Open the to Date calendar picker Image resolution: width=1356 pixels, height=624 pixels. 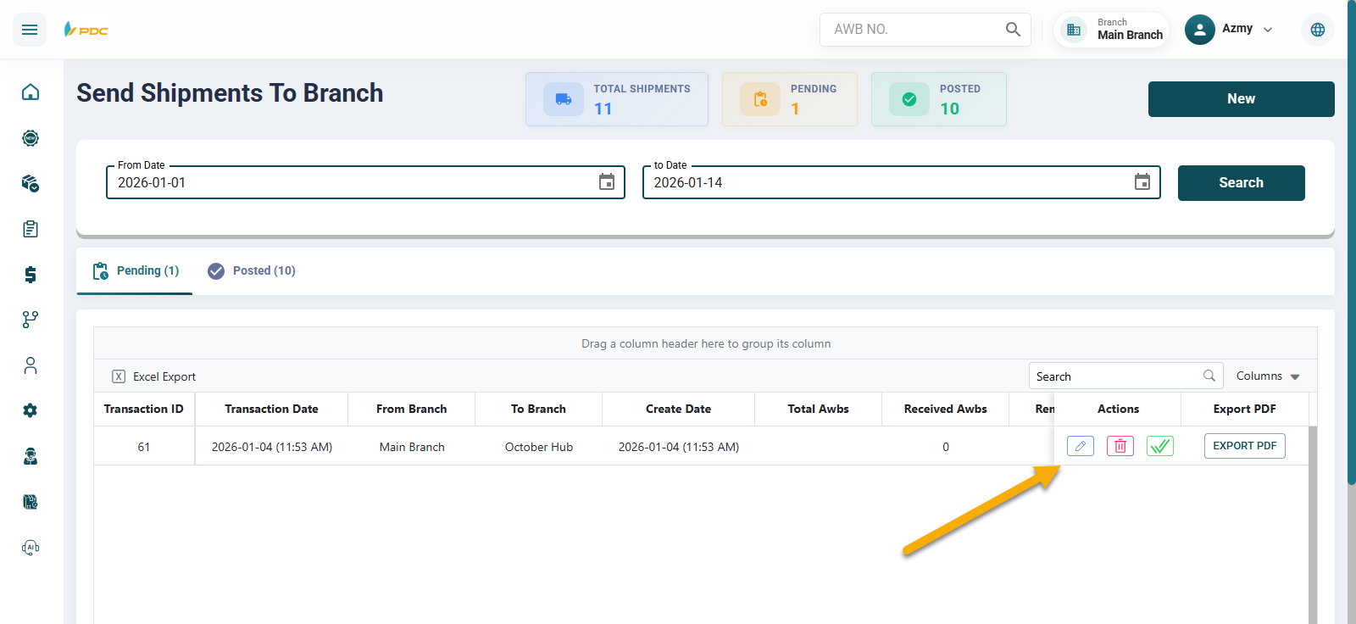pos(1142,182)
